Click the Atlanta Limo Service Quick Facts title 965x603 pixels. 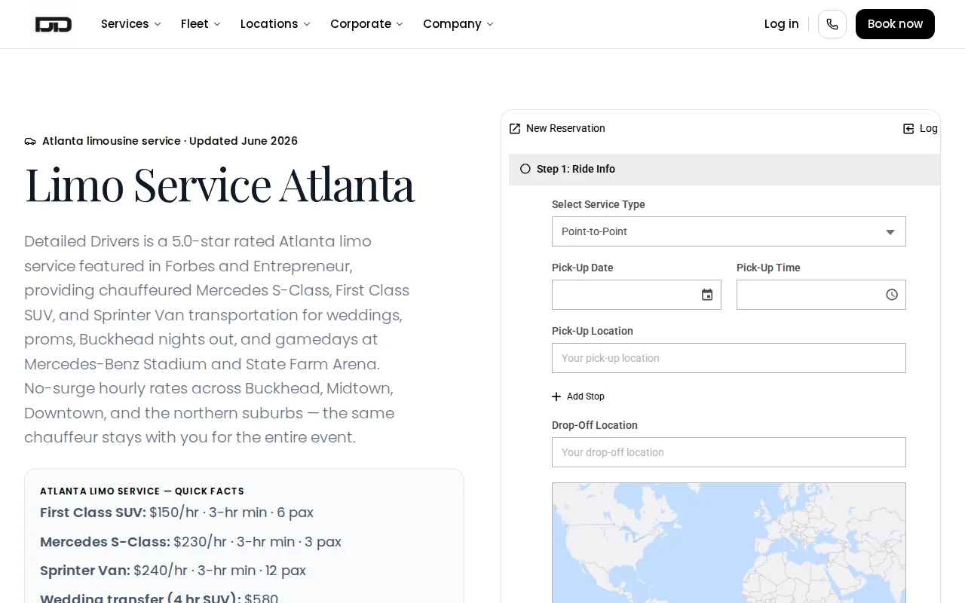(x=142, y=491)
